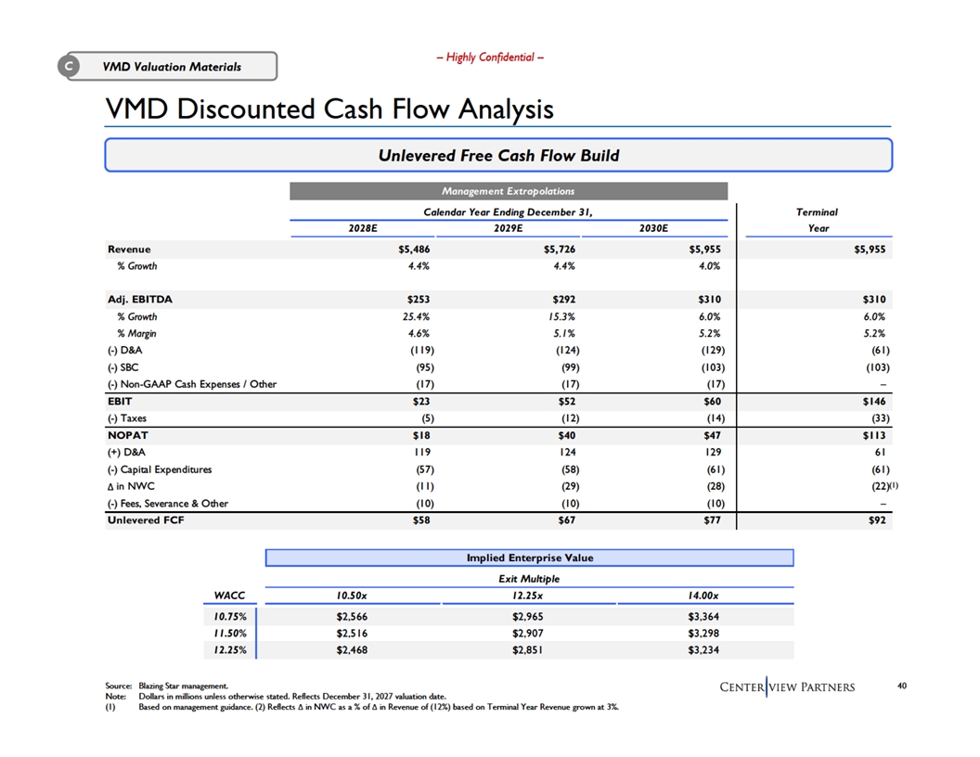
Task: Click the $92 terminal year Unlevered FCF value
Action: tap(876, 520)
